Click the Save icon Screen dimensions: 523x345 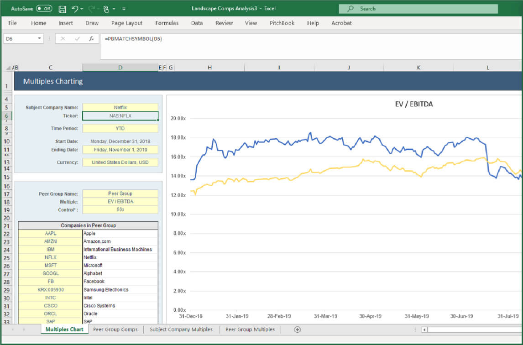point(63,9)
